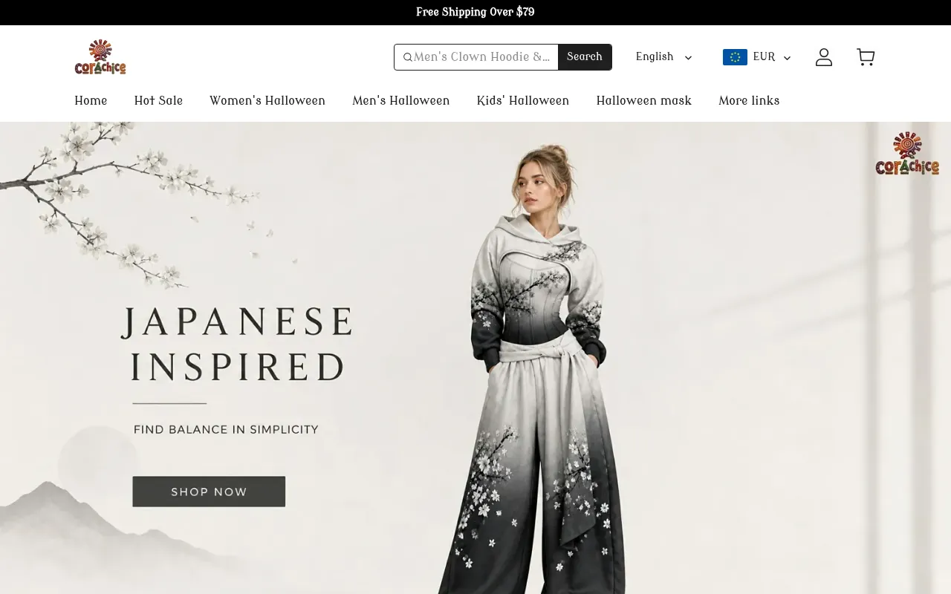951x594 pixels.
Task: Click the EU flag currency icon
Action: [735, 57]
